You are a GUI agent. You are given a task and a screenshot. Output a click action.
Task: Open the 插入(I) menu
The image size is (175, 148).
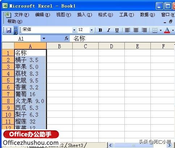pos(85,15)
